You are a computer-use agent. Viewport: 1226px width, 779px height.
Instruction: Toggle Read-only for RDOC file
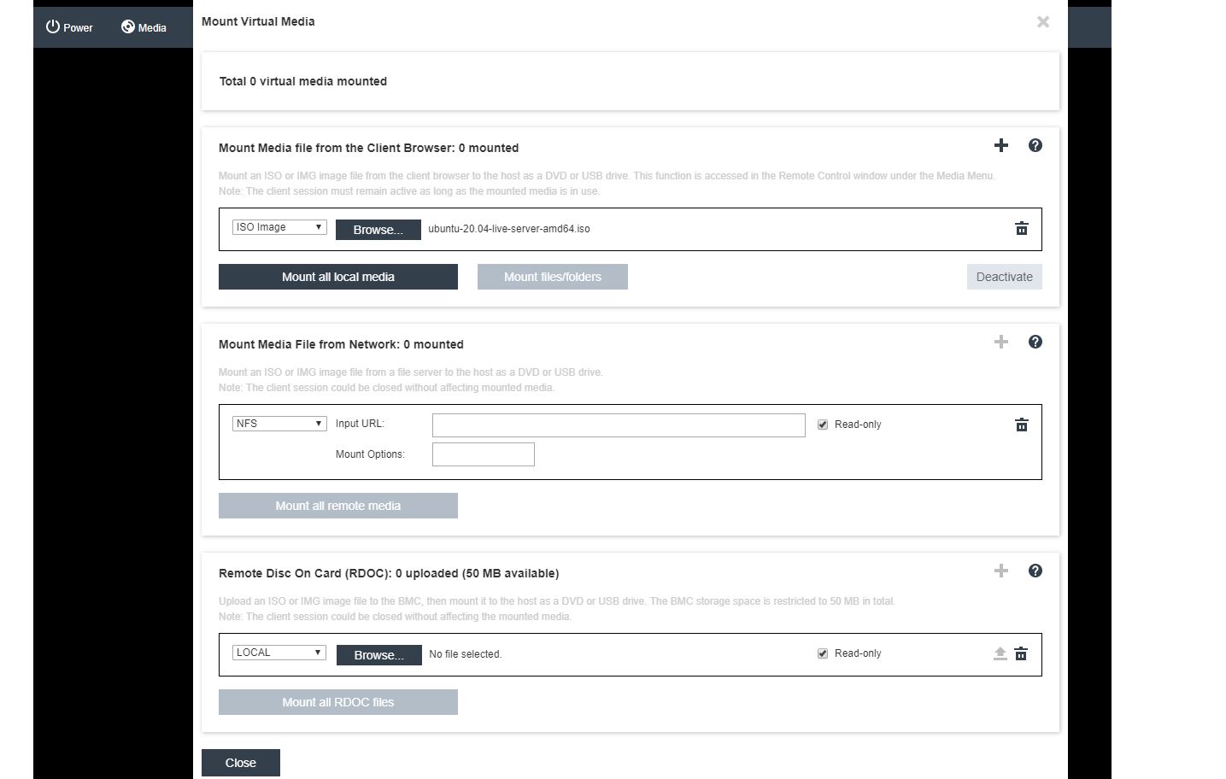[823, 653]
